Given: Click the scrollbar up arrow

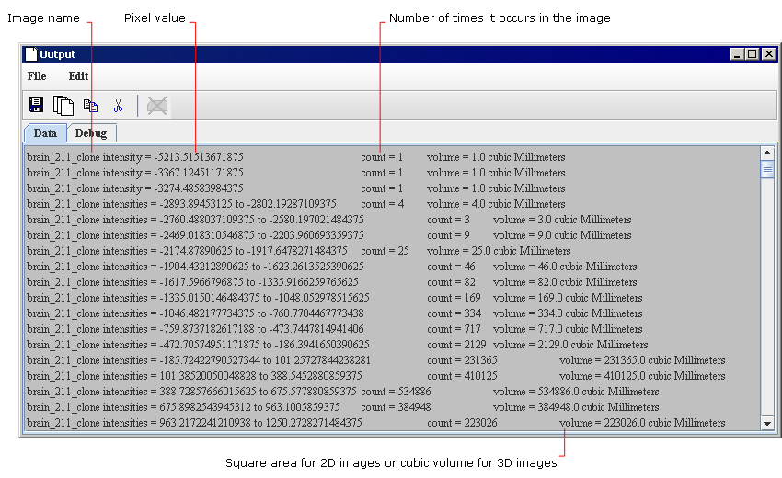Looking at the screenshot, I should coord(767,153).
